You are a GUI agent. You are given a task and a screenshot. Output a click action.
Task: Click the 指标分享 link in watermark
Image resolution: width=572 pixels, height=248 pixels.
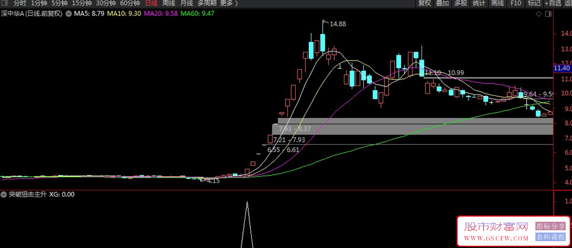[x=550, y=226]
